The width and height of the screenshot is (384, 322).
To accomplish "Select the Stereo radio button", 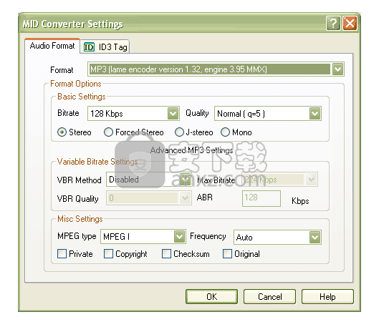I will [x=62, y=132].
